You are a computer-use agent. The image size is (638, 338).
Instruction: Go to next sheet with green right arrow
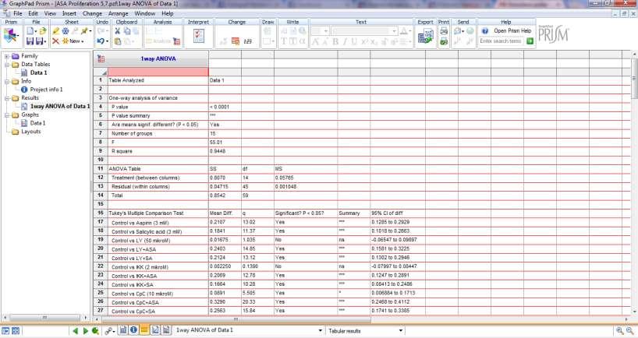tap(86, 331)
